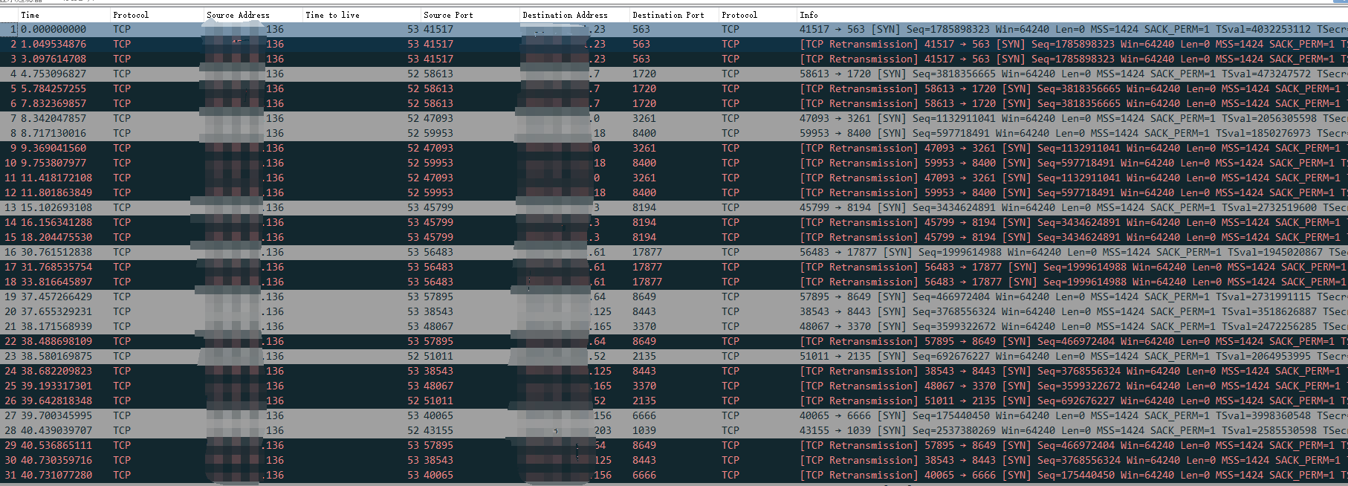Select retransmission packet 31 at time 40.731077280

[56, 476]
